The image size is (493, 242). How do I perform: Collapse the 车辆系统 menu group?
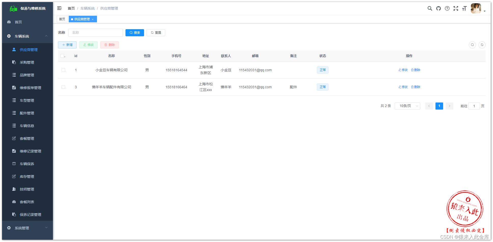27,36
